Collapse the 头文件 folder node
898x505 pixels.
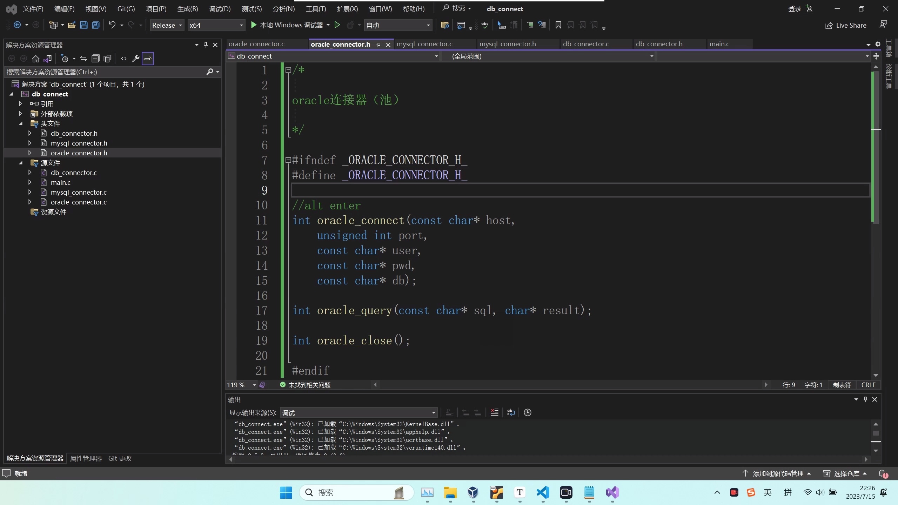click(21, 123)
